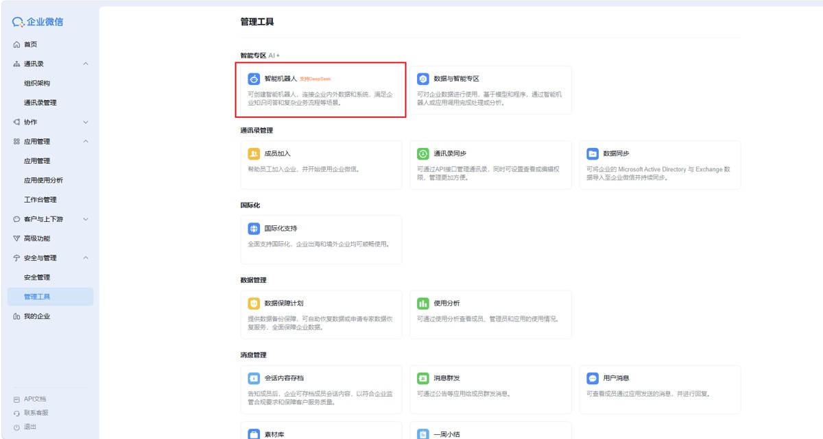
Task: Click the 会话内容存档 blue archive icon
Action: coord(254,378)
